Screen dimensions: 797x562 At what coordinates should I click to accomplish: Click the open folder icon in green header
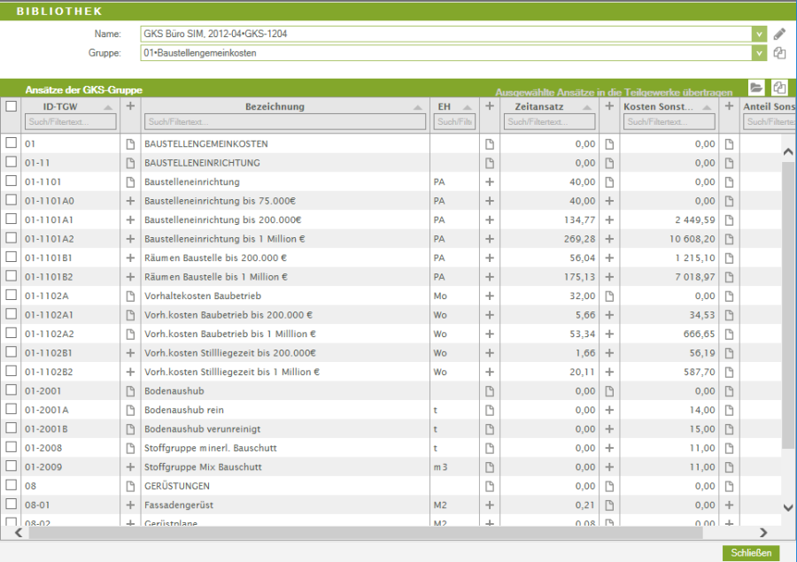click(x=755, y=88)
